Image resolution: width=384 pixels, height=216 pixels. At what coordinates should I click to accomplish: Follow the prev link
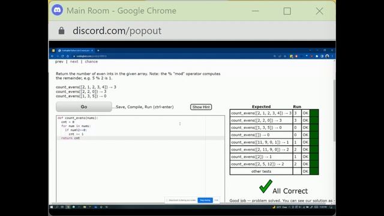59,61
